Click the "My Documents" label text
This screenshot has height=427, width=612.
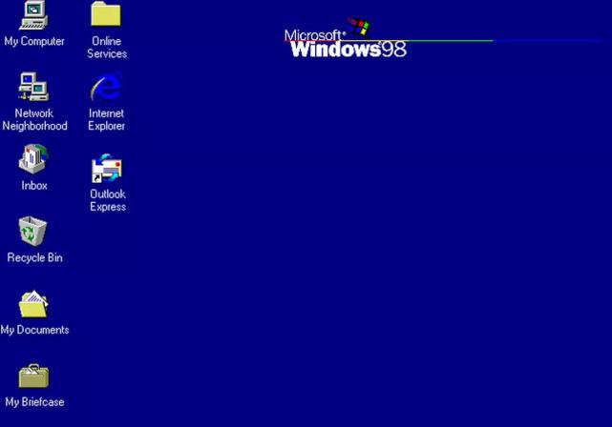34,330
